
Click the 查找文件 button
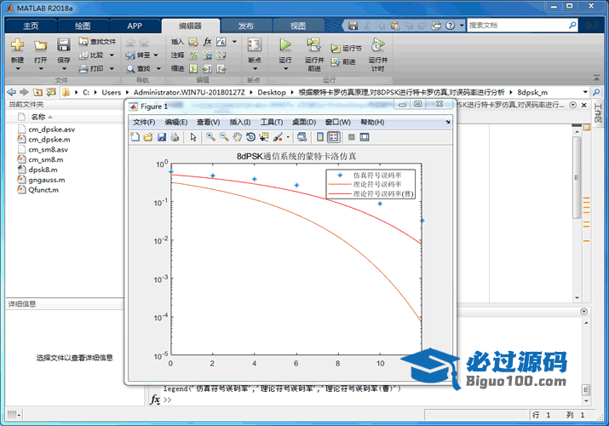97,42
